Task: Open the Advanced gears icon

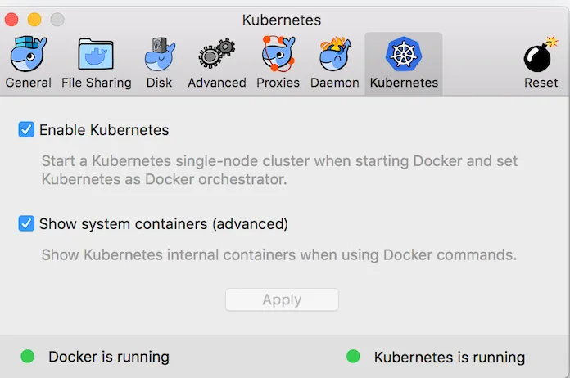Action: (217, 53)
